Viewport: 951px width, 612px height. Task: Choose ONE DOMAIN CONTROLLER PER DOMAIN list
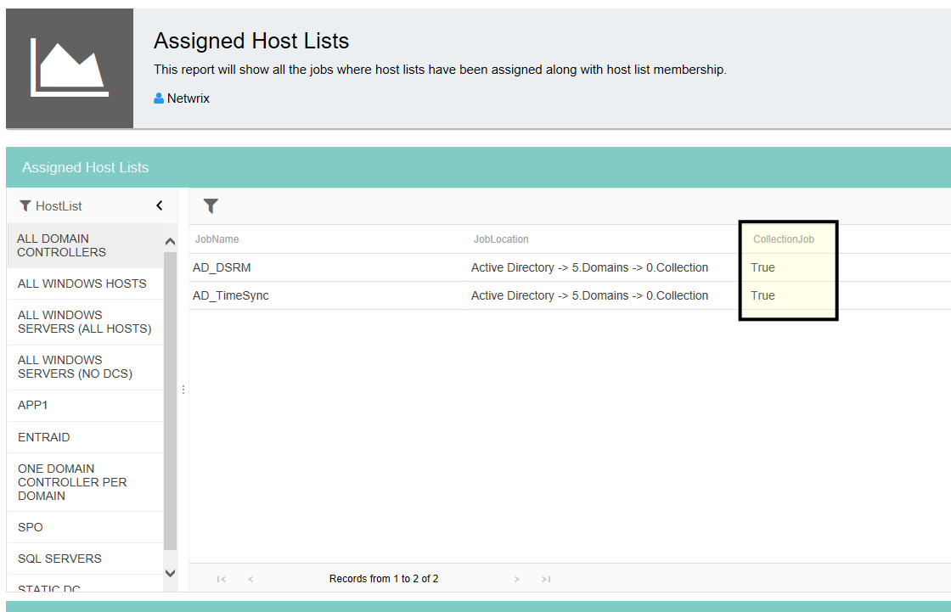tap(72, 482)
